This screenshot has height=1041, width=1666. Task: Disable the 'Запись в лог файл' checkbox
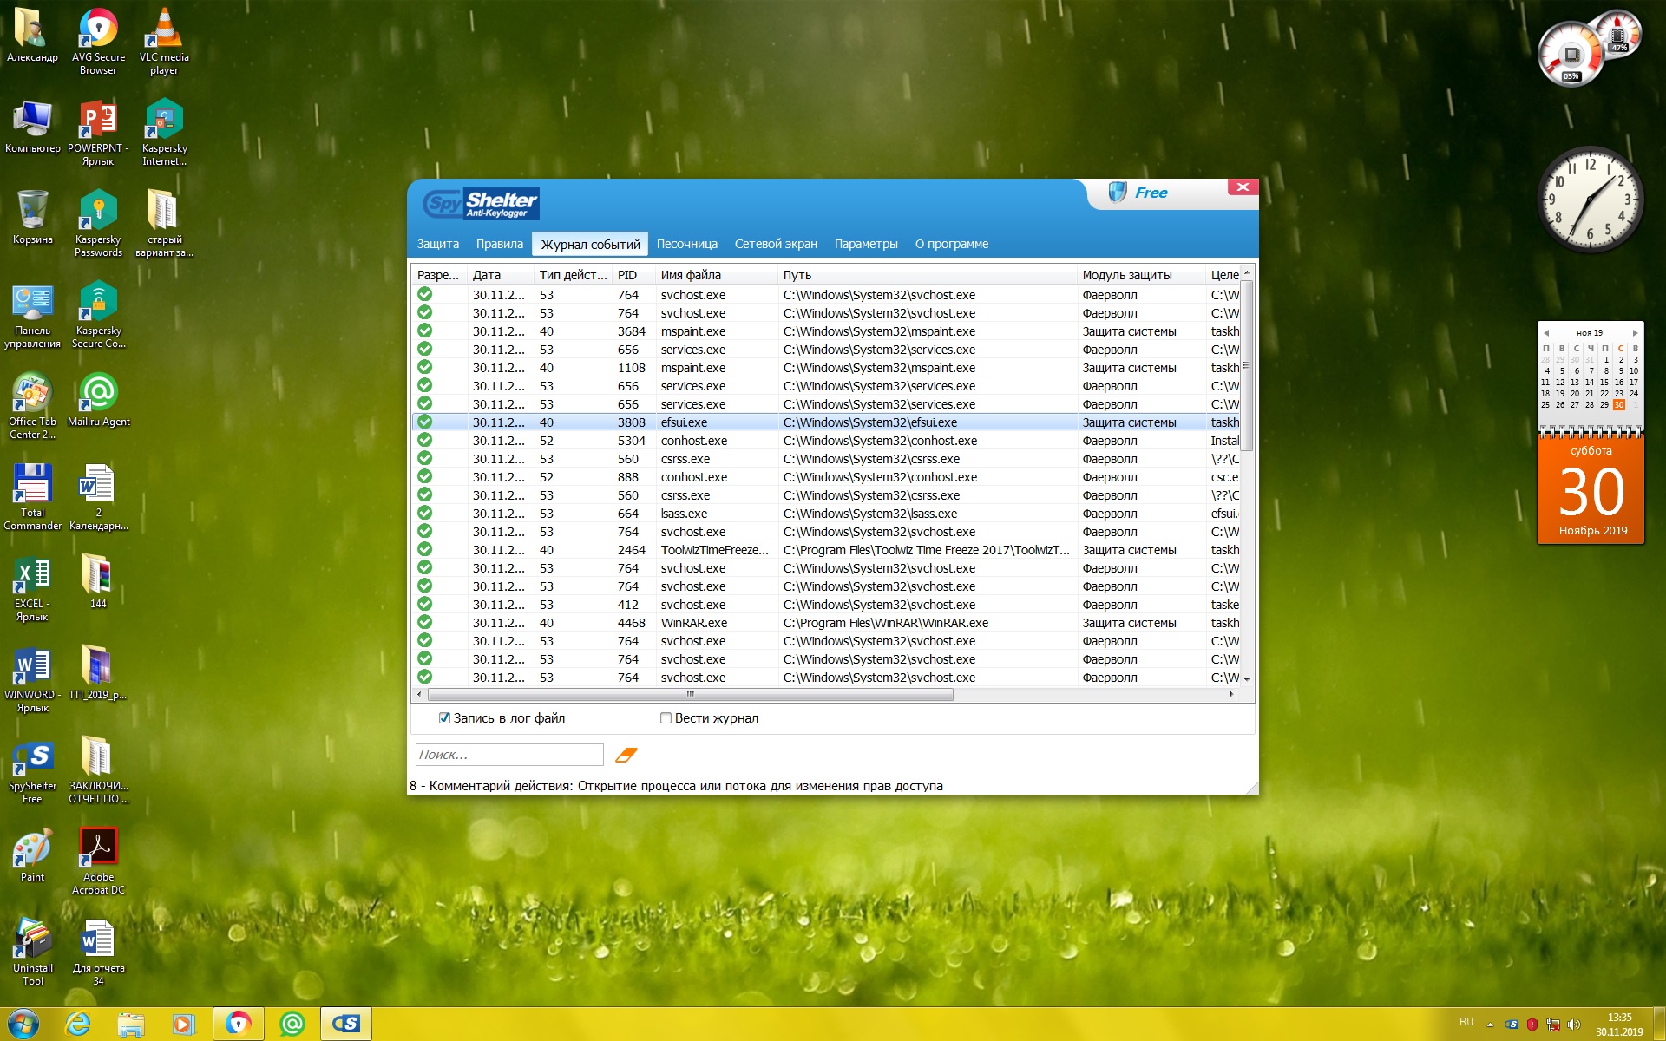coord(445,718)
